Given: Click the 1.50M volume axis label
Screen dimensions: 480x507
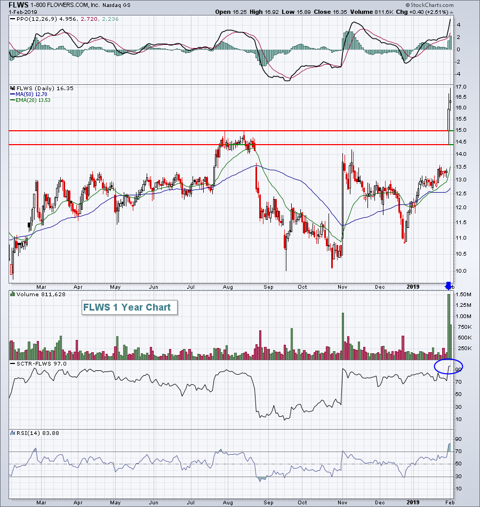Looking at the screenshot, I should [463, 295].
